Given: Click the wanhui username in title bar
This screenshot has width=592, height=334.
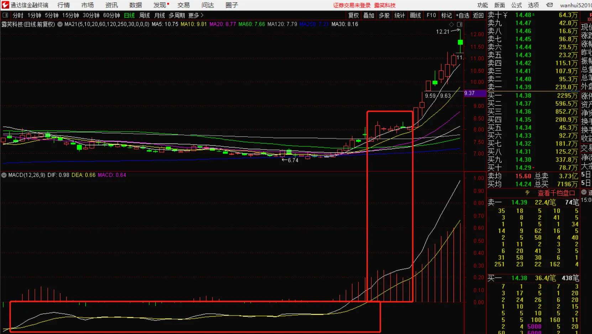Looking at the screenshot, I should 575,5.
